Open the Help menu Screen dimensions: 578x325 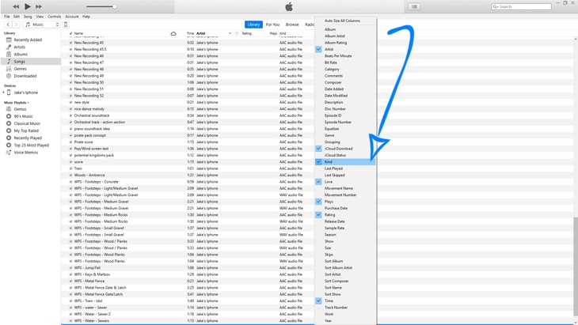point(86,17)
